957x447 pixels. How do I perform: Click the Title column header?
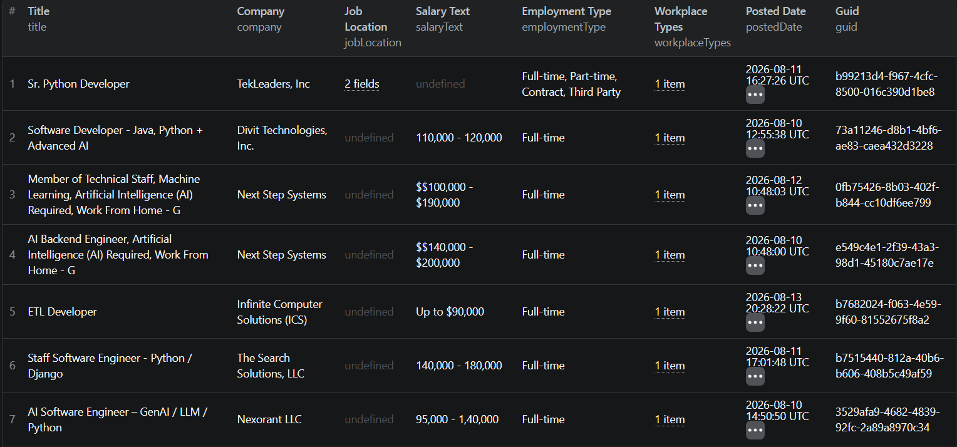coord(38,11)
